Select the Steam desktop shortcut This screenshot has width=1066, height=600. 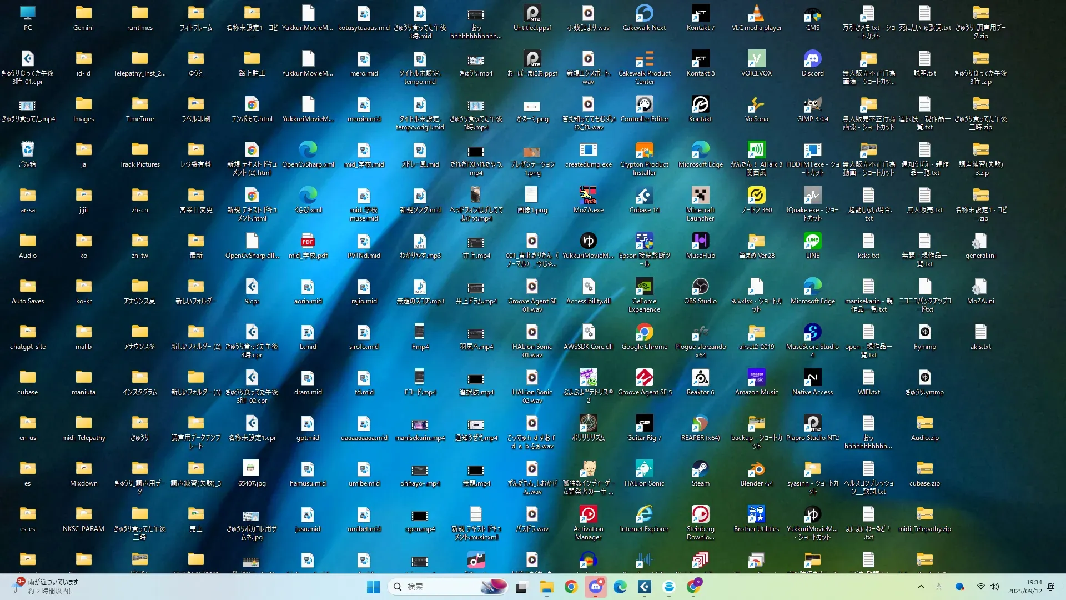(x=700, y=469)
